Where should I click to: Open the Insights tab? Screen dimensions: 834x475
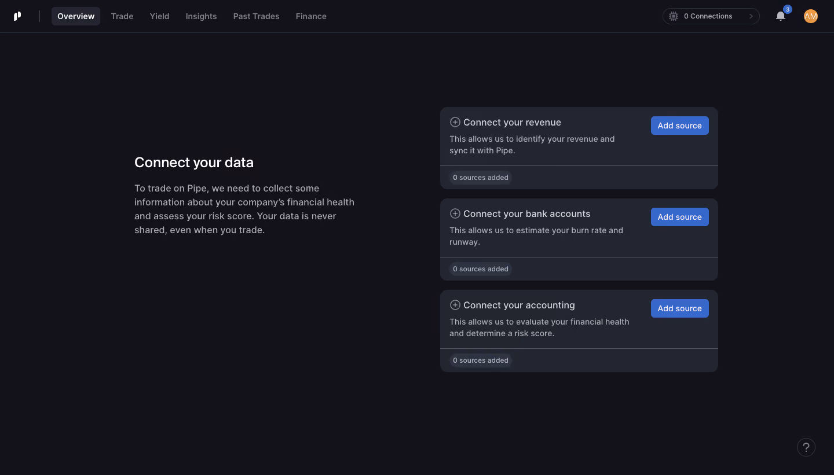tap(202, 16)
